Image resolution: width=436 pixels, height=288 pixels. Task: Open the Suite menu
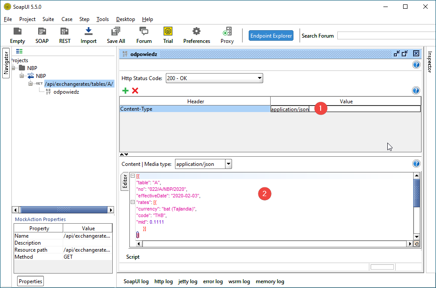(48, 19)
